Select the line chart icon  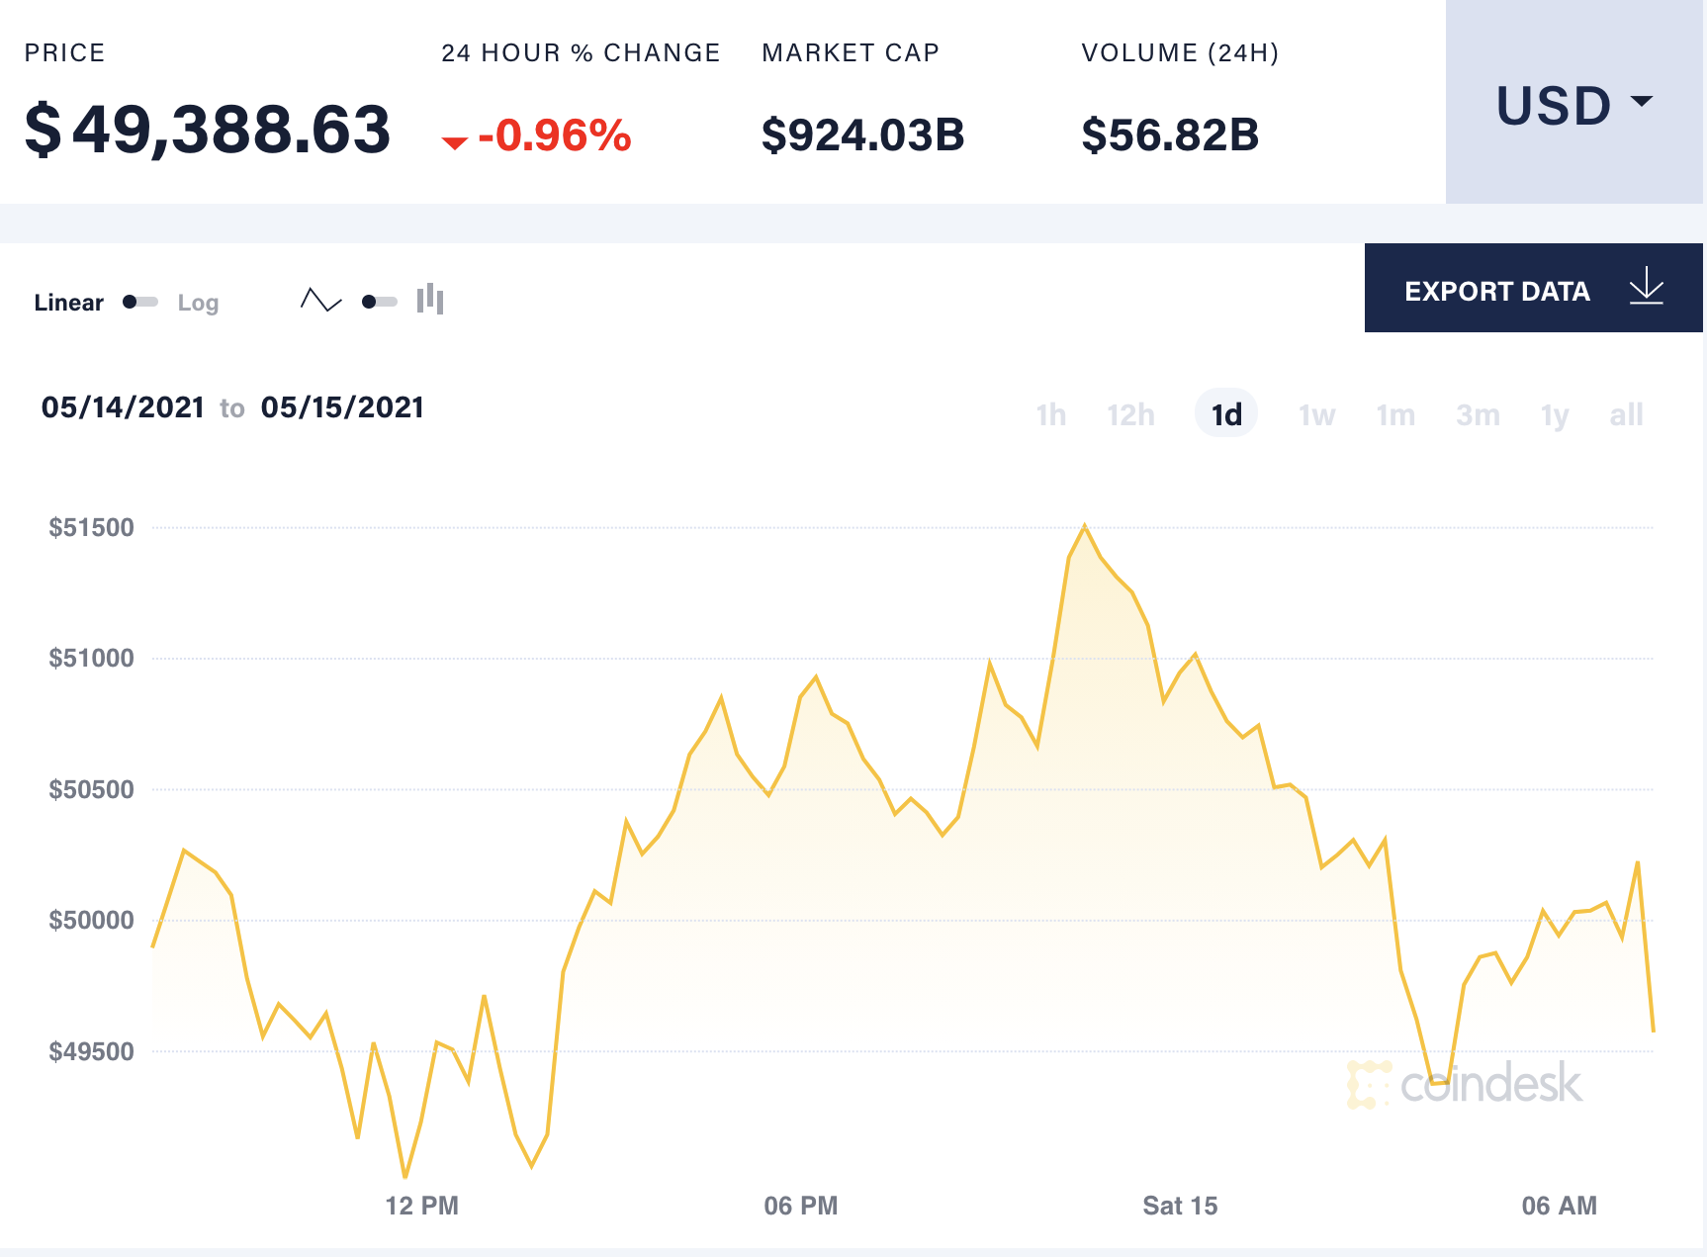[320, 300]
